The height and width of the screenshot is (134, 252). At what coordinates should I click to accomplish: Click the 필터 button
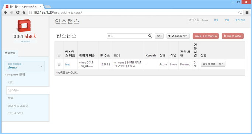(x=159, y=36)
